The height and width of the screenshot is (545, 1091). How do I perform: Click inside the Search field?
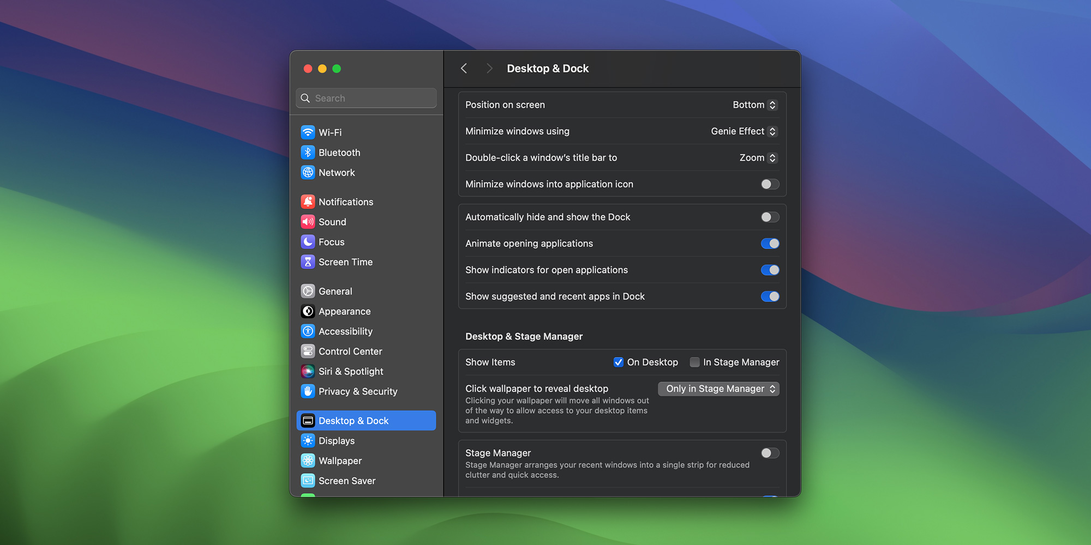(x=365, y=98)
